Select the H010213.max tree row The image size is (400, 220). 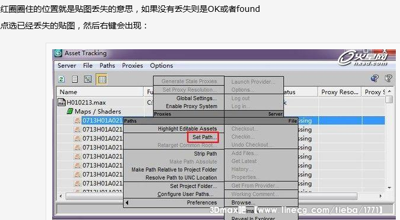(x=86, y=103)
